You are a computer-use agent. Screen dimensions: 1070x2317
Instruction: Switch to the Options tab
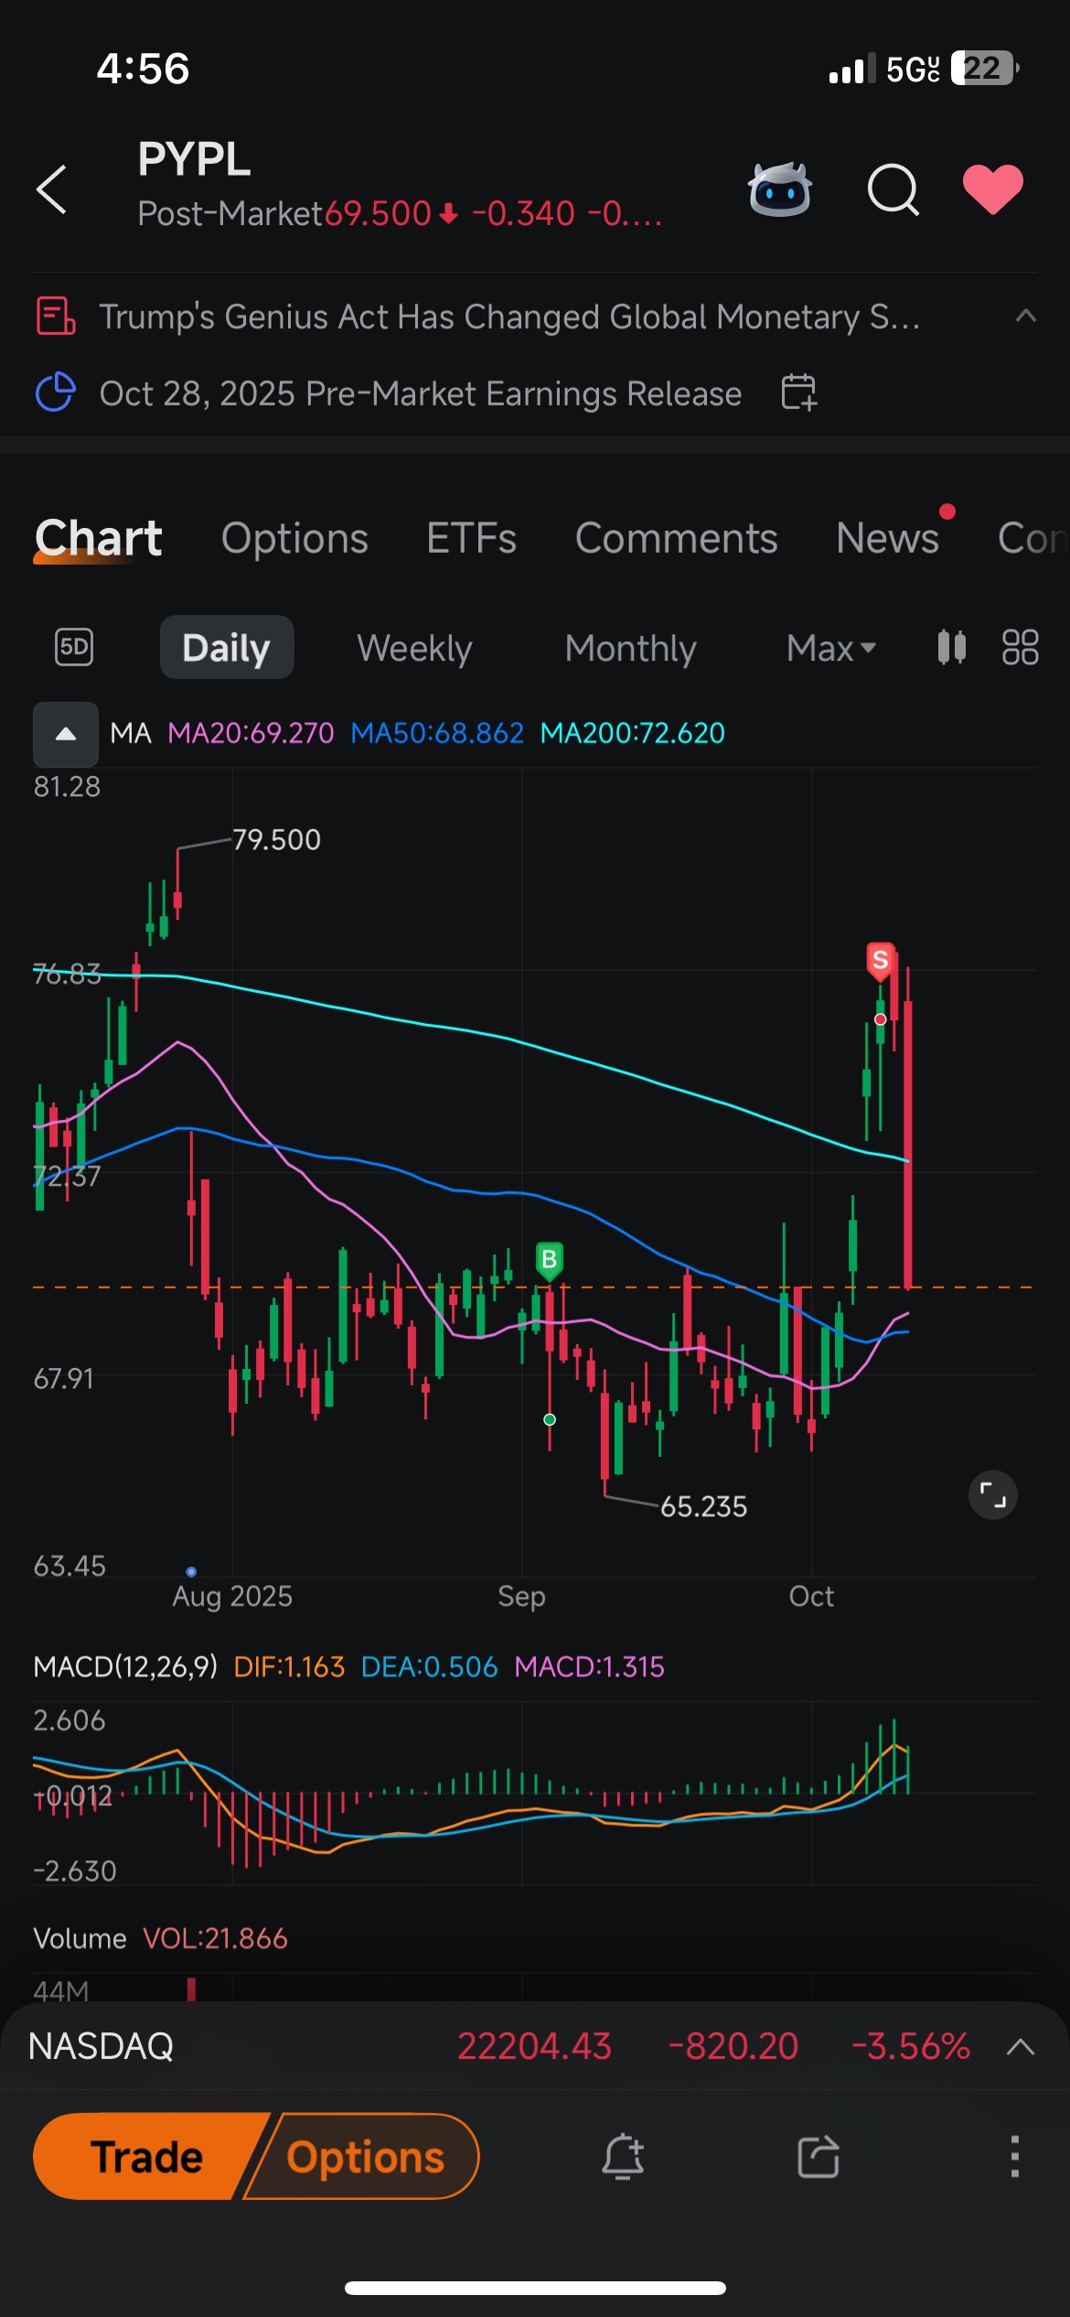pyautogui.click(x=294, y=538)
